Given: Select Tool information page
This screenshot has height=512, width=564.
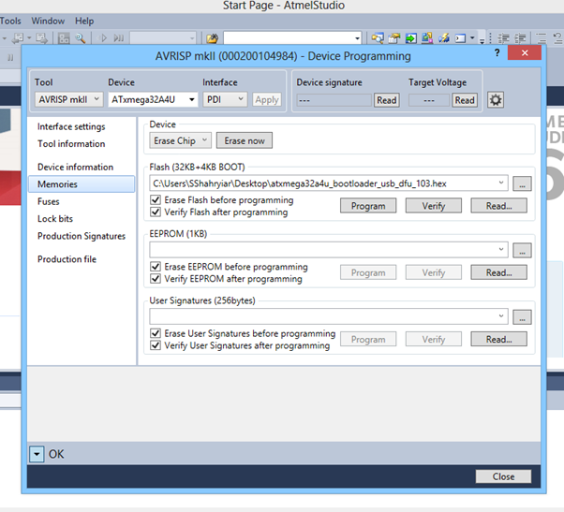Looking at the screenshot, I should pyautogui.click(x=71, y=144).
